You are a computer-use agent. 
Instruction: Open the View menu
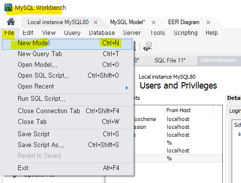click(x=49, y=33)
